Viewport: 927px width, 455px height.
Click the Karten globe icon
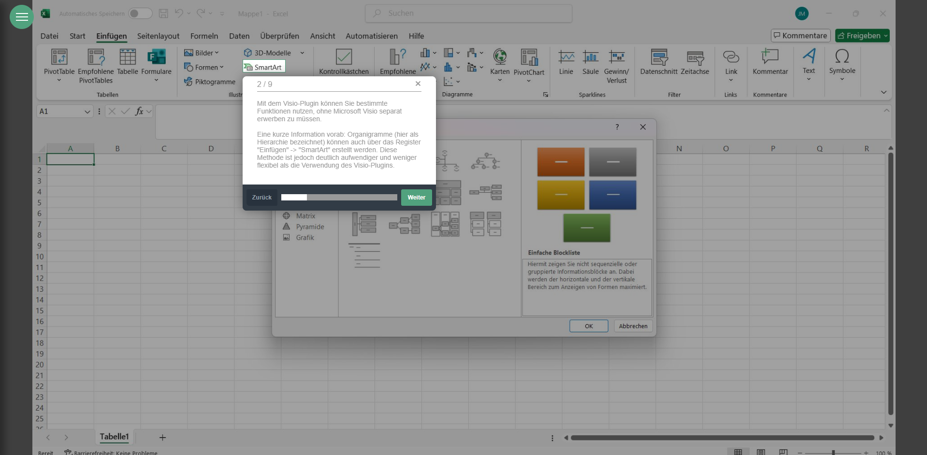(500, 57)
